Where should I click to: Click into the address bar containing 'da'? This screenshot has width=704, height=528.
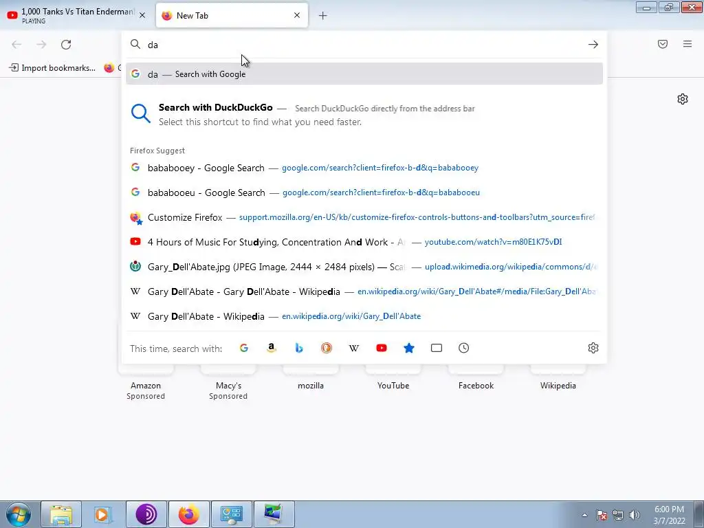(364, 45)
